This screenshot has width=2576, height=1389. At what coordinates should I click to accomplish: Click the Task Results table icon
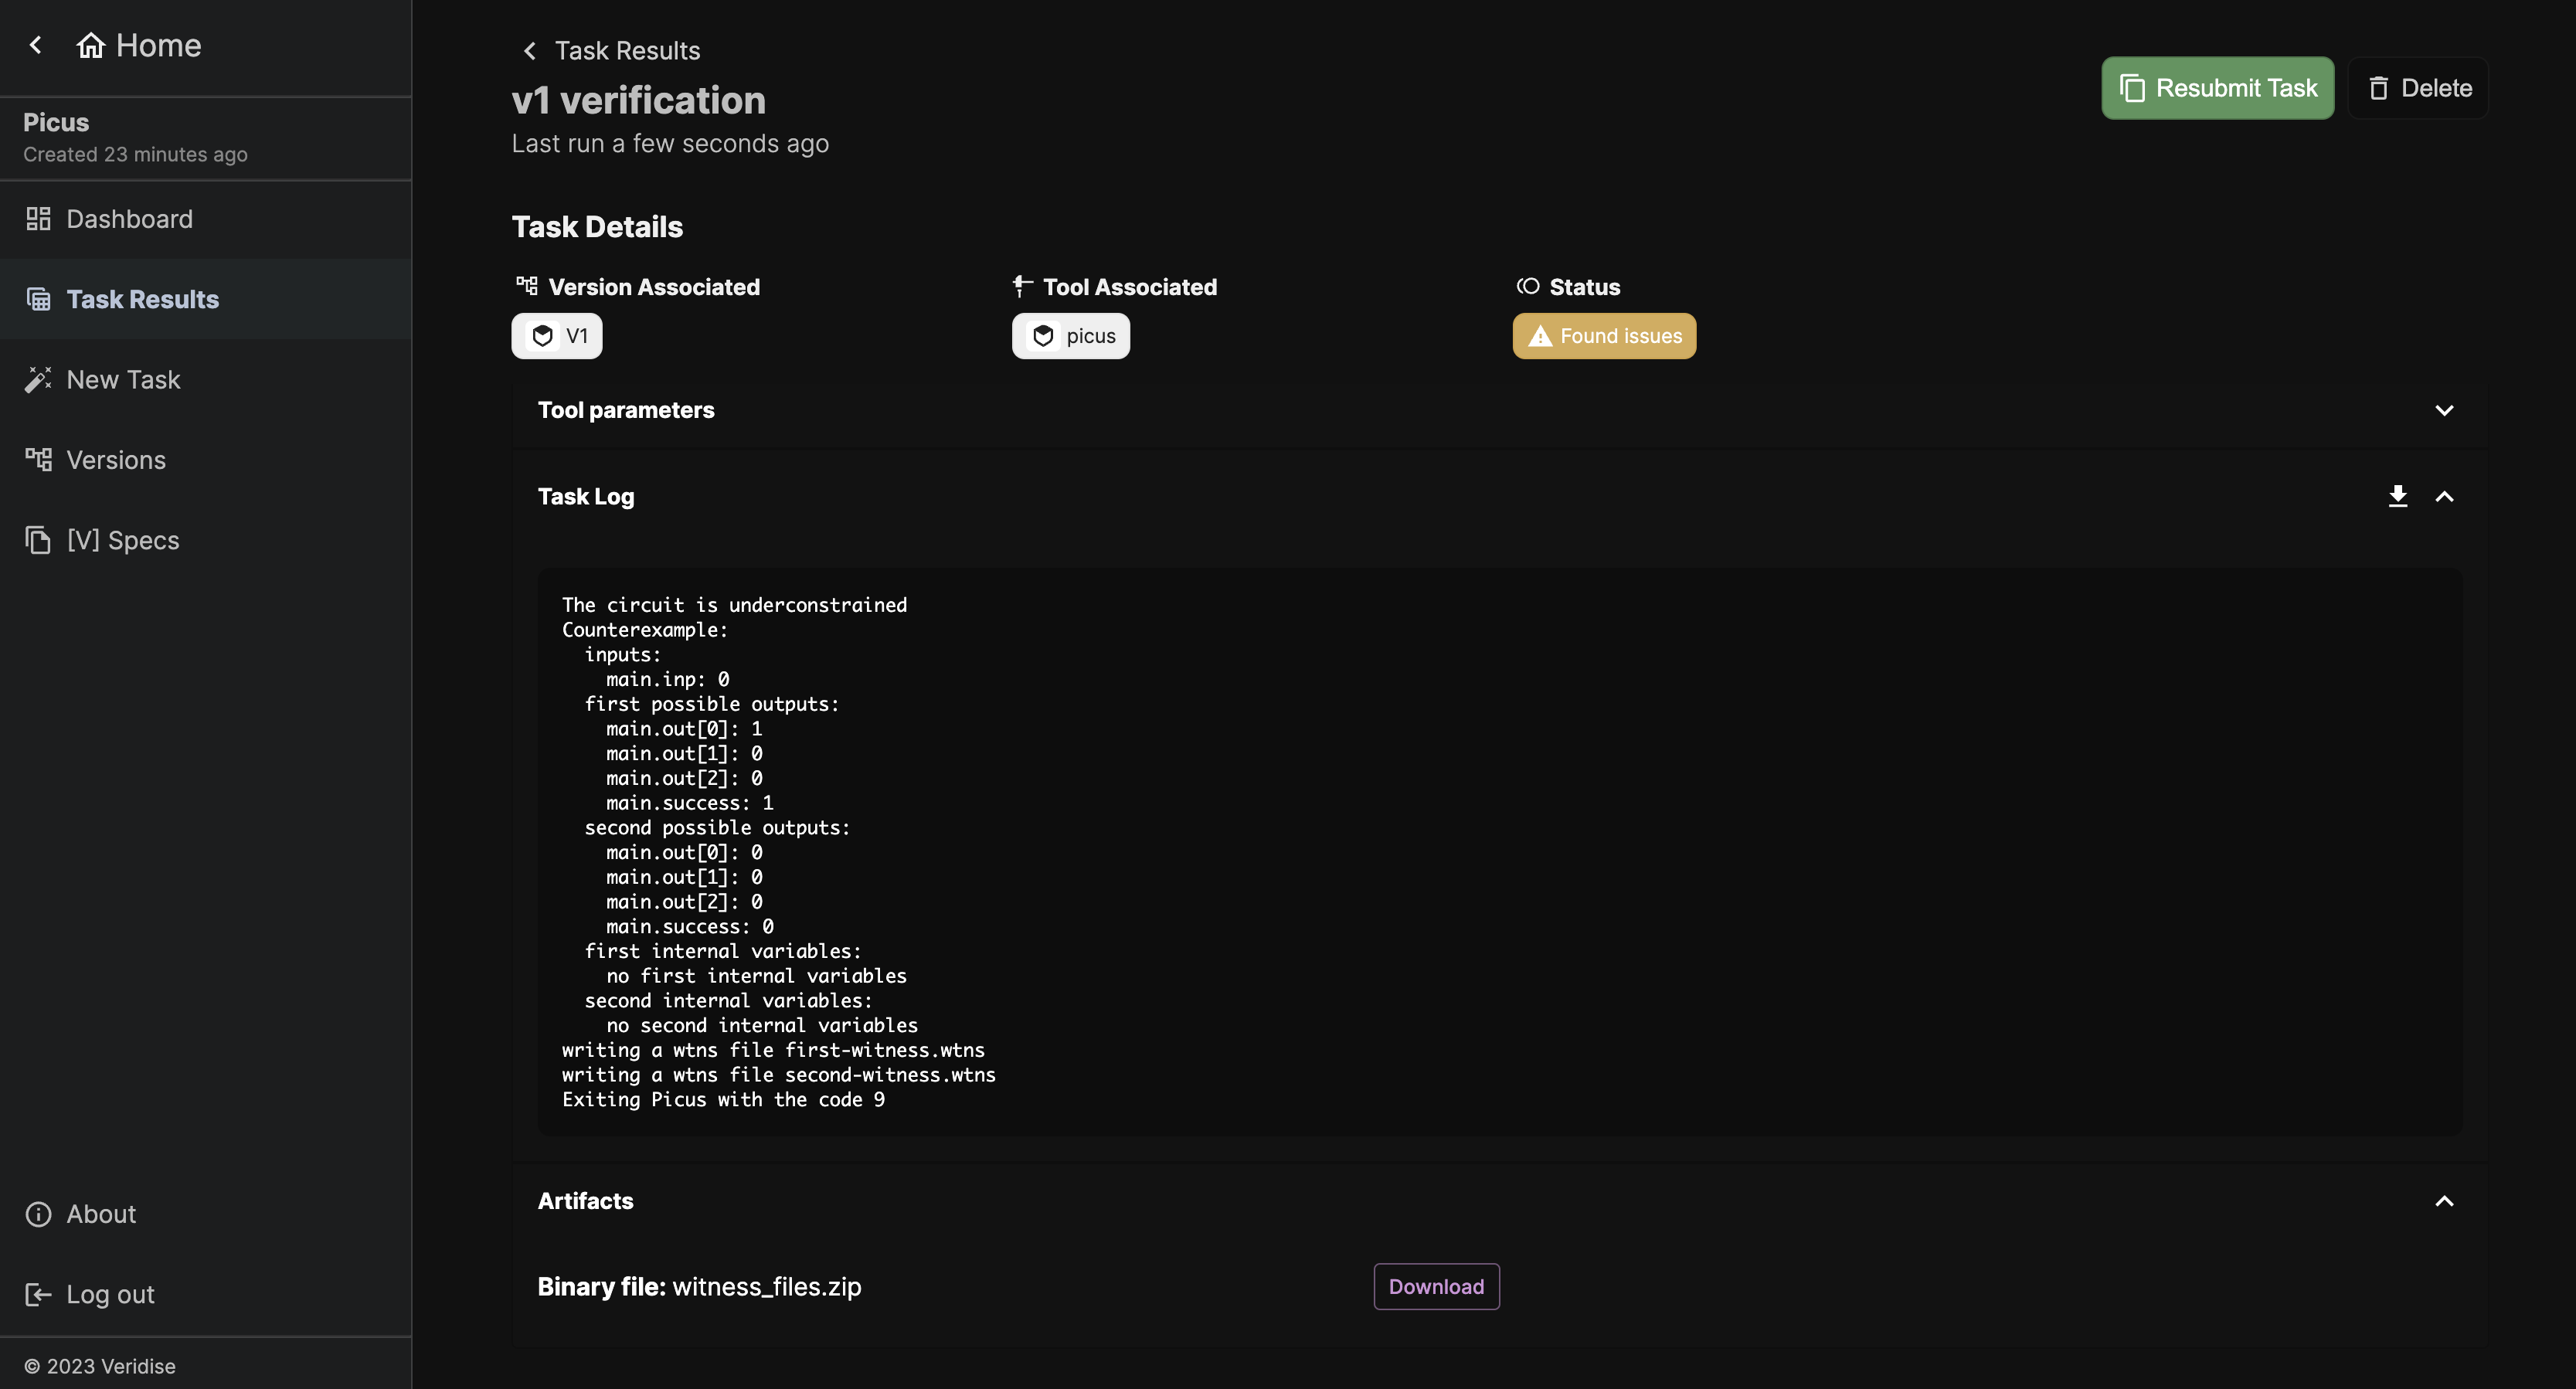38,299
